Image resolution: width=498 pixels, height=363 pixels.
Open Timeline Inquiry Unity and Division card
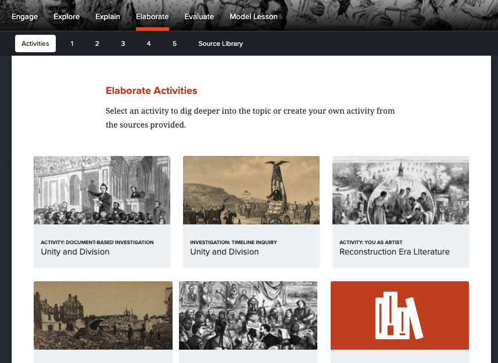tap(251, 212)
